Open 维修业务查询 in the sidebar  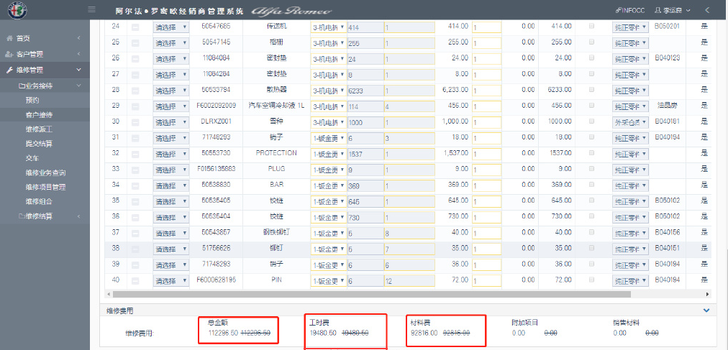45,173
